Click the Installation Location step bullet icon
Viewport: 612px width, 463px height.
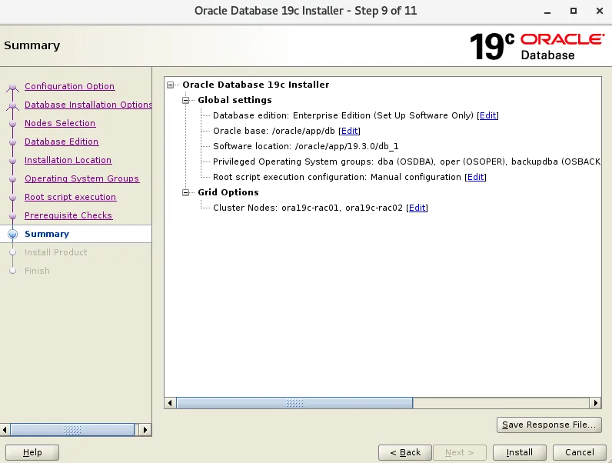[x=13, y=161]
